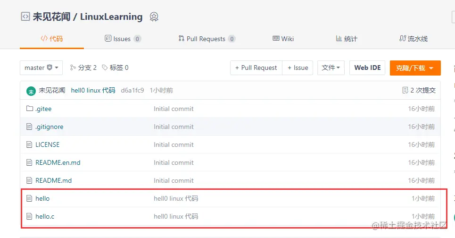Open commit author 未见花闻 profile link
Image resolution: width=455 pixels, height=238 pixels.
52,90
